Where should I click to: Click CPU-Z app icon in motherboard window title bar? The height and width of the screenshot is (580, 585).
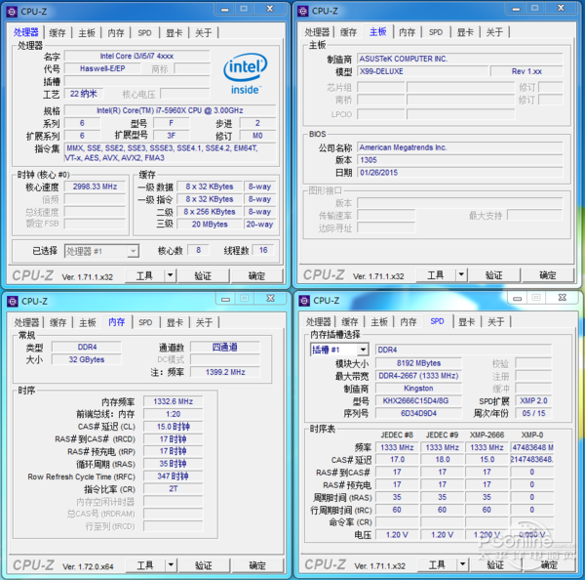coord(303,11)
